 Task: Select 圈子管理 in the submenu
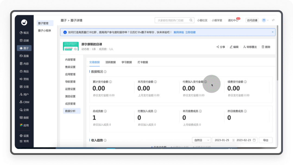pyautogui.click(x=45, y=23)
